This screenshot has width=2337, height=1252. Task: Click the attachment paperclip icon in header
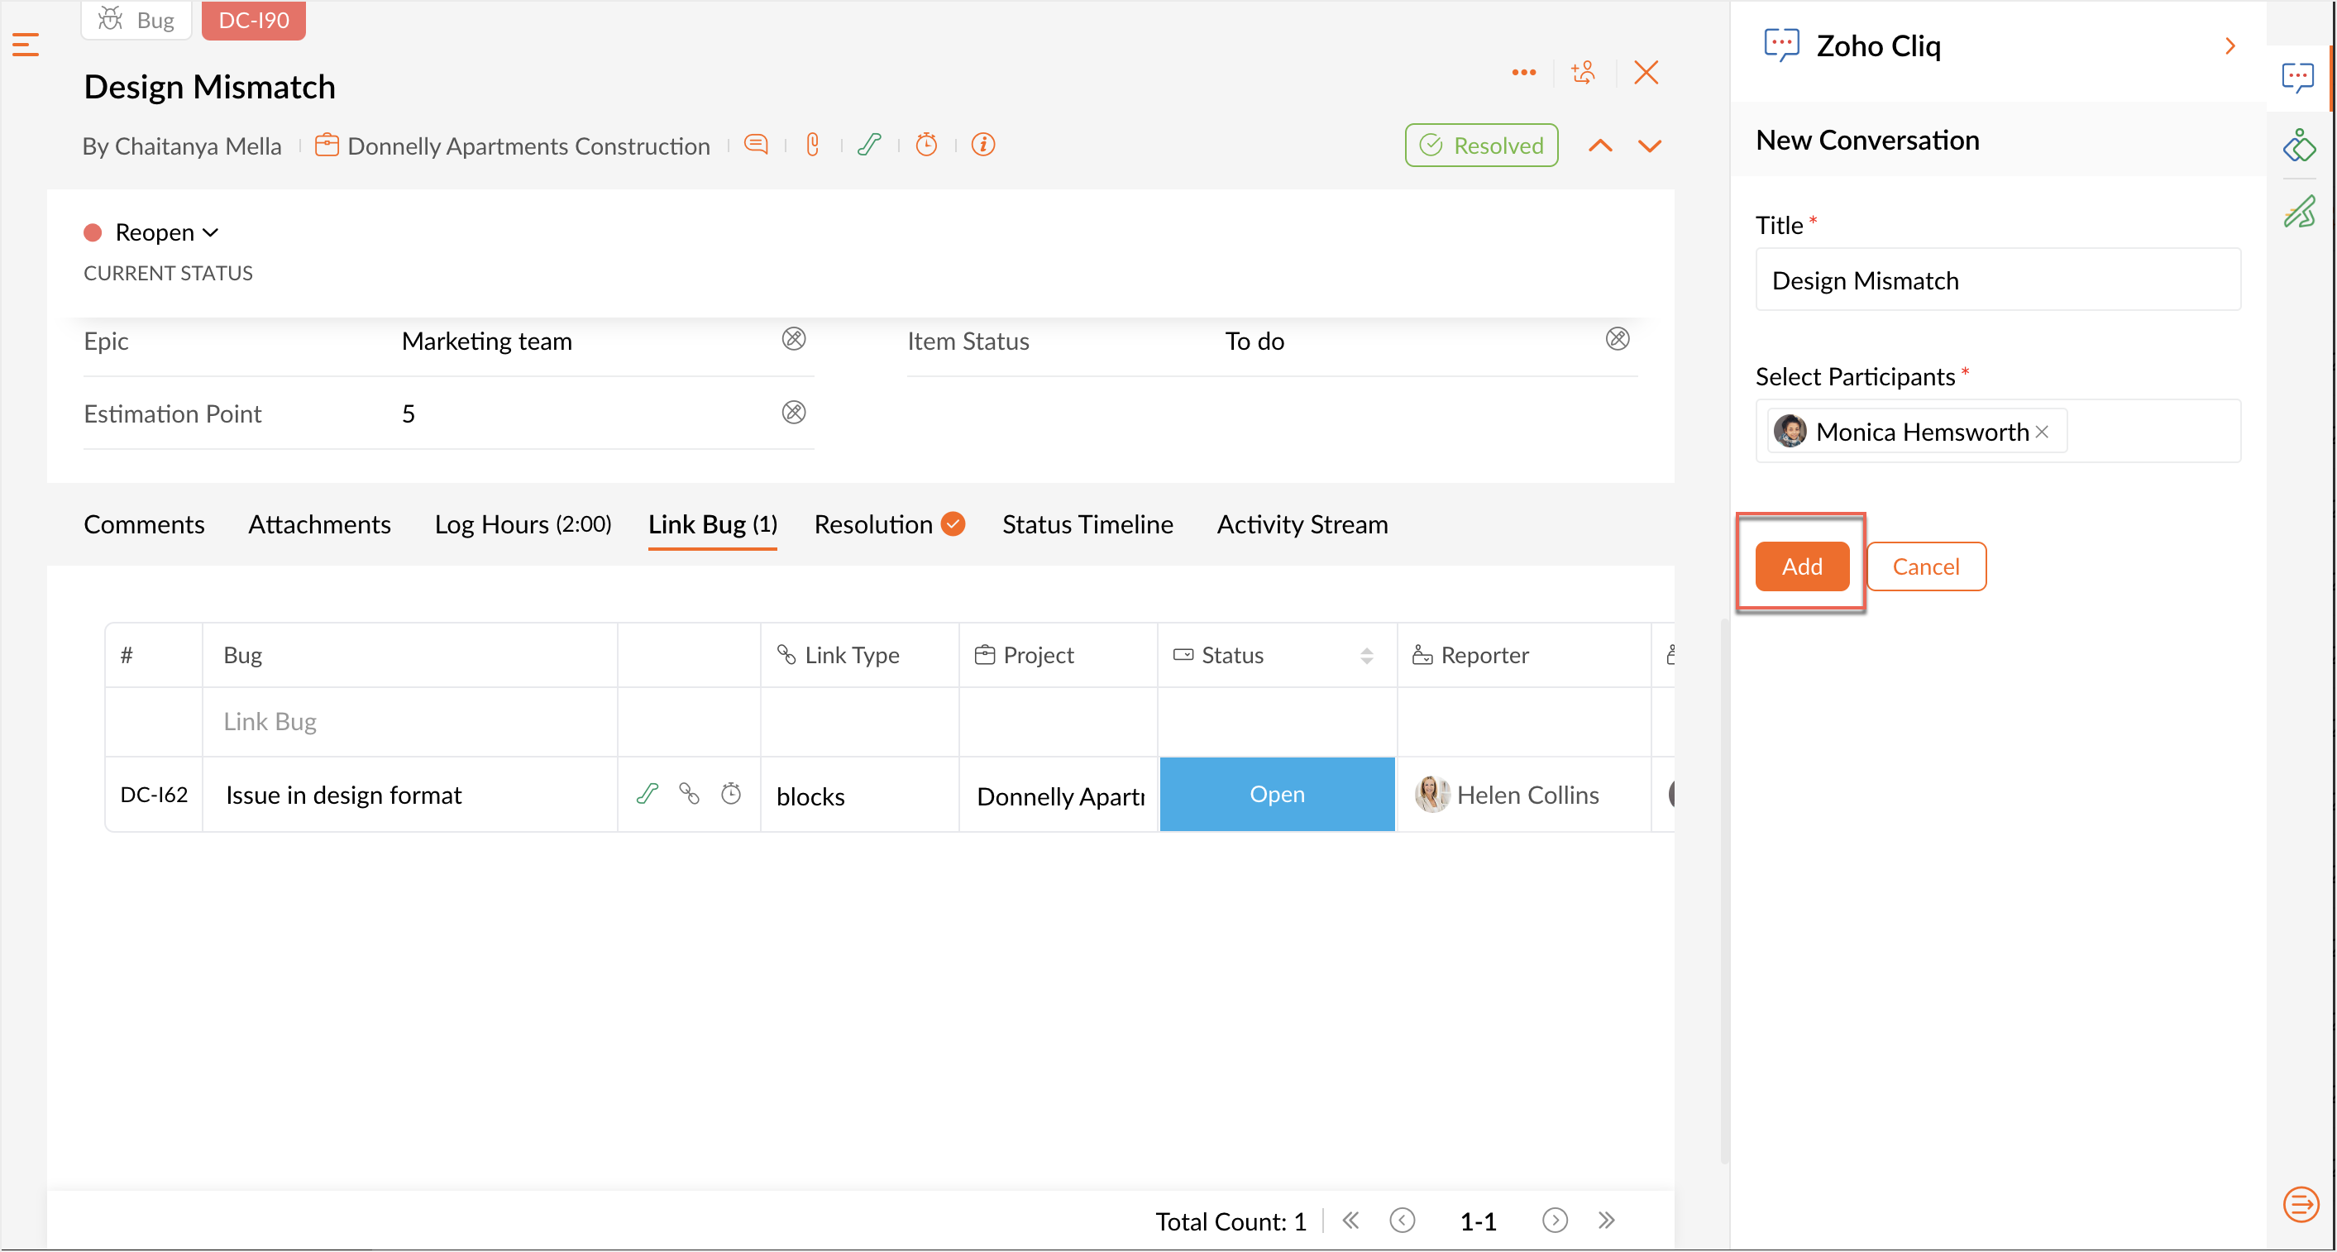(813, 146)
